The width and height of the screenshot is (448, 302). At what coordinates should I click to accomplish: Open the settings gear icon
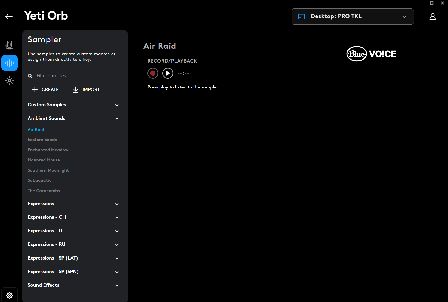(10, 295)
